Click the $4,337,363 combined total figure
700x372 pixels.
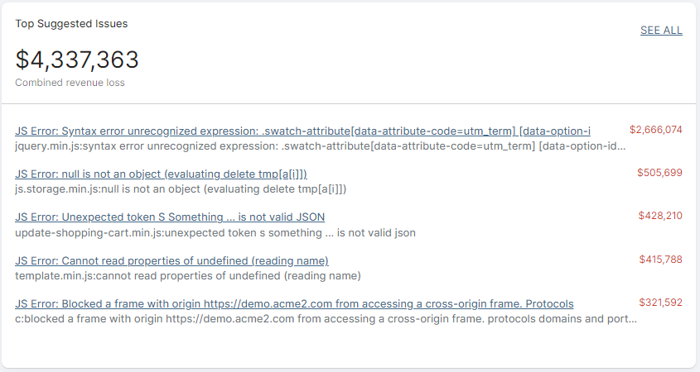(77, 60)
